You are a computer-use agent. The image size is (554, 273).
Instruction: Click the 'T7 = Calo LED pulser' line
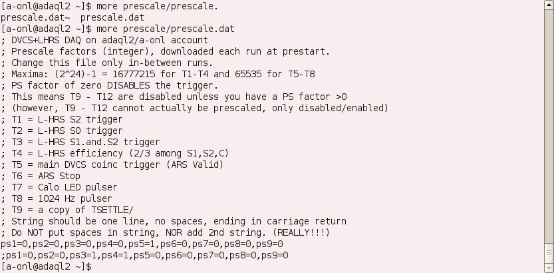[59, 187]
